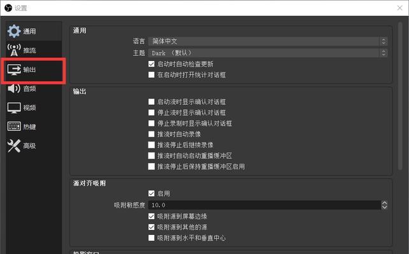Click the monitor-arrow icon for 输出

pos(14,69)
